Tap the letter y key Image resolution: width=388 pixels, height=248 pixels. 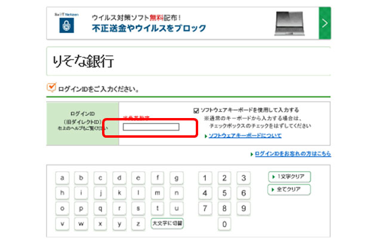tap(119, 224)
